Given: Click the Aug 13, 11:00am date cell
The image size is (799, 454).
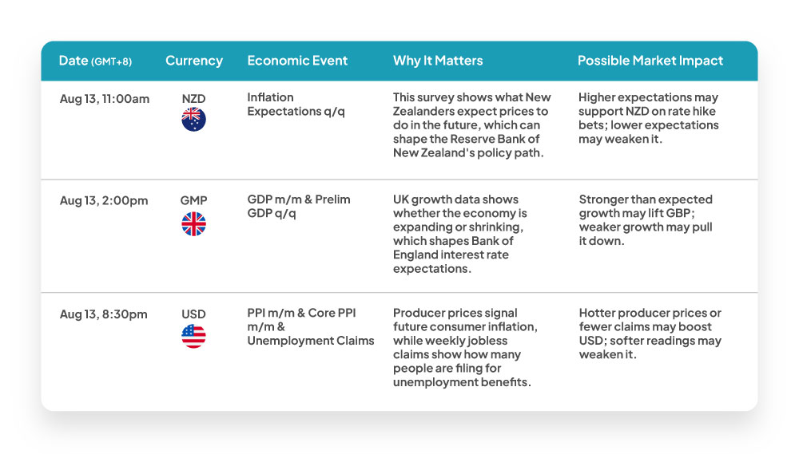Looking at the screenshot, I should [105, 99].
